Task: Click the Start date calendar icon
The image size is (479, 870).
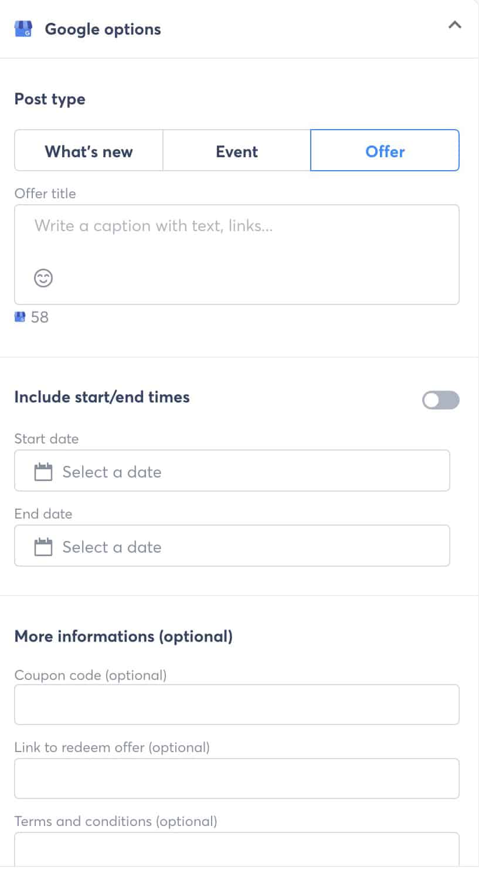Action: (x=43, y=472)
